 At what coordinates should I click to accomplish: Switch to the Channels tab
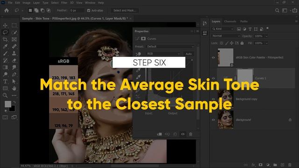(x=230, y=21)
